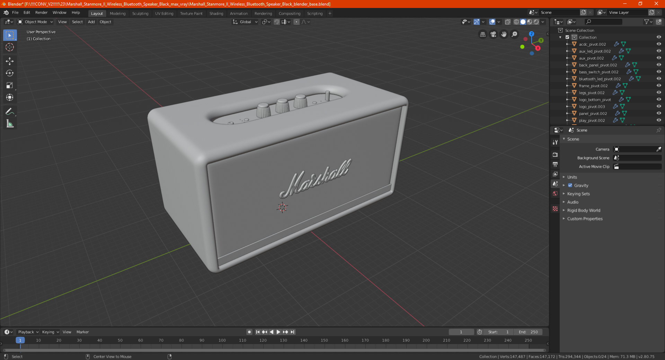Toggle X-Ray display

point(507,22)
